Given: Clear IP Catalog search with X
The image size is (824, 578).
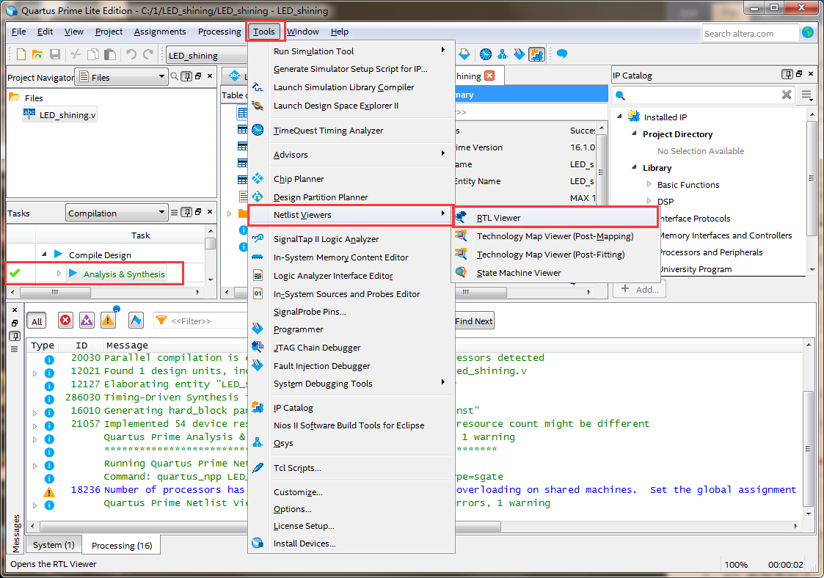Looking at the screenshot, I should (786, 95).
